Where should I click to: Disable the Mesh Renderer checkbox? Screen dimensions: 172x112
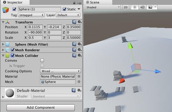(13, 50)
